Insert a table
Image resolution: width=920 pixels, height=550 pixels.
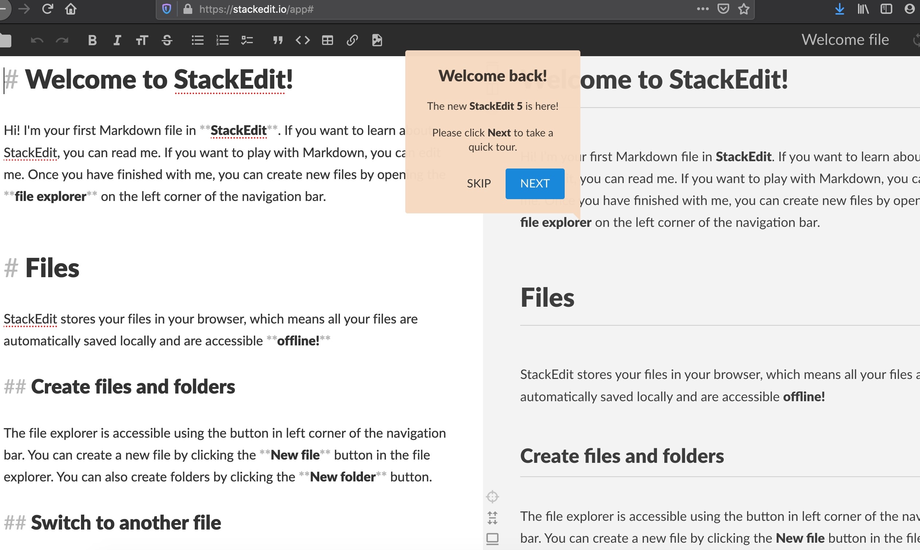click(327, 40)
